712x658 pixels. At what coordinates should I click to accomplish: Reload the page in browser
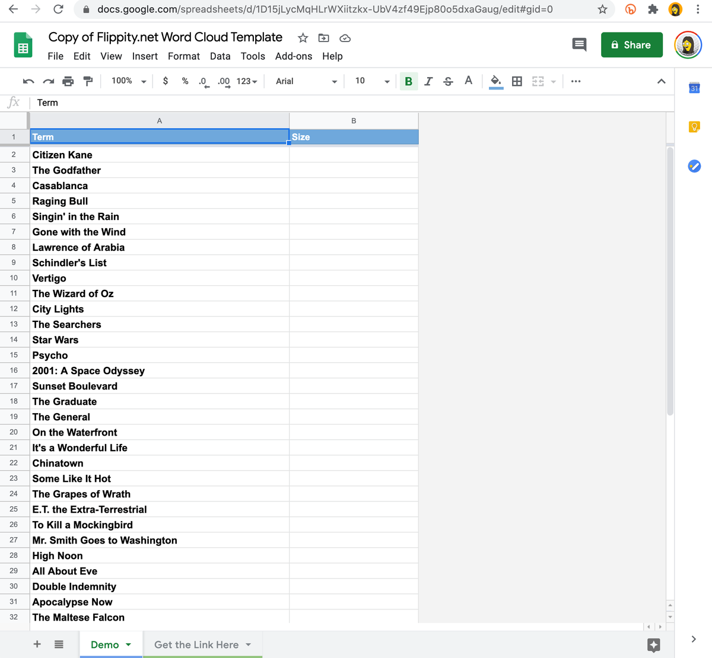[58, 9]
